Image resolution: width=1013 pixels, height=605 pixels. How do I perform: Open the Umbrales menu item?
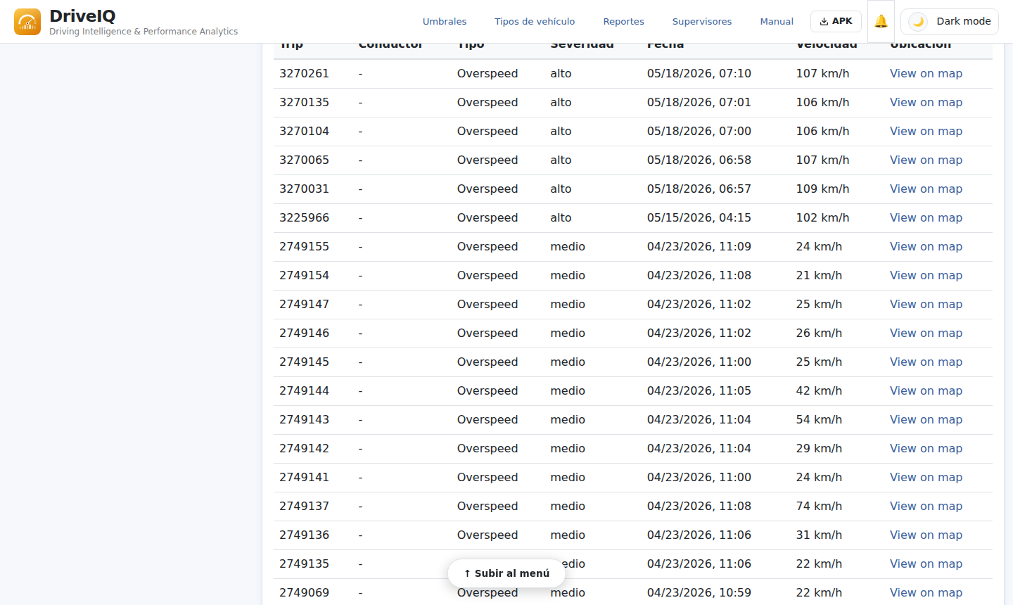pos(445,22)
